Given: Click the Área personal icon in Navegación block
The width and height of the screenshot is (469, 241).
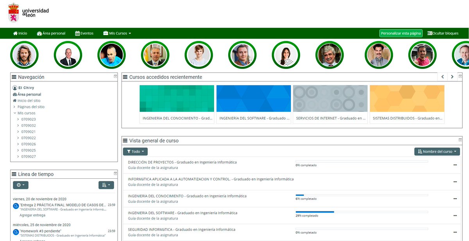Looking at the screenshot, I should pos(15,94).
